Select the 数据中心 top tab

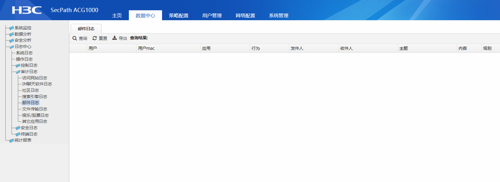[x=145, y=16]
